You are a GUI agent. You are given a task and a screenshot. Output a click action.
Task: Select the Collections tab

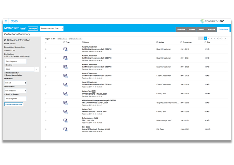[x=223, y=29]
